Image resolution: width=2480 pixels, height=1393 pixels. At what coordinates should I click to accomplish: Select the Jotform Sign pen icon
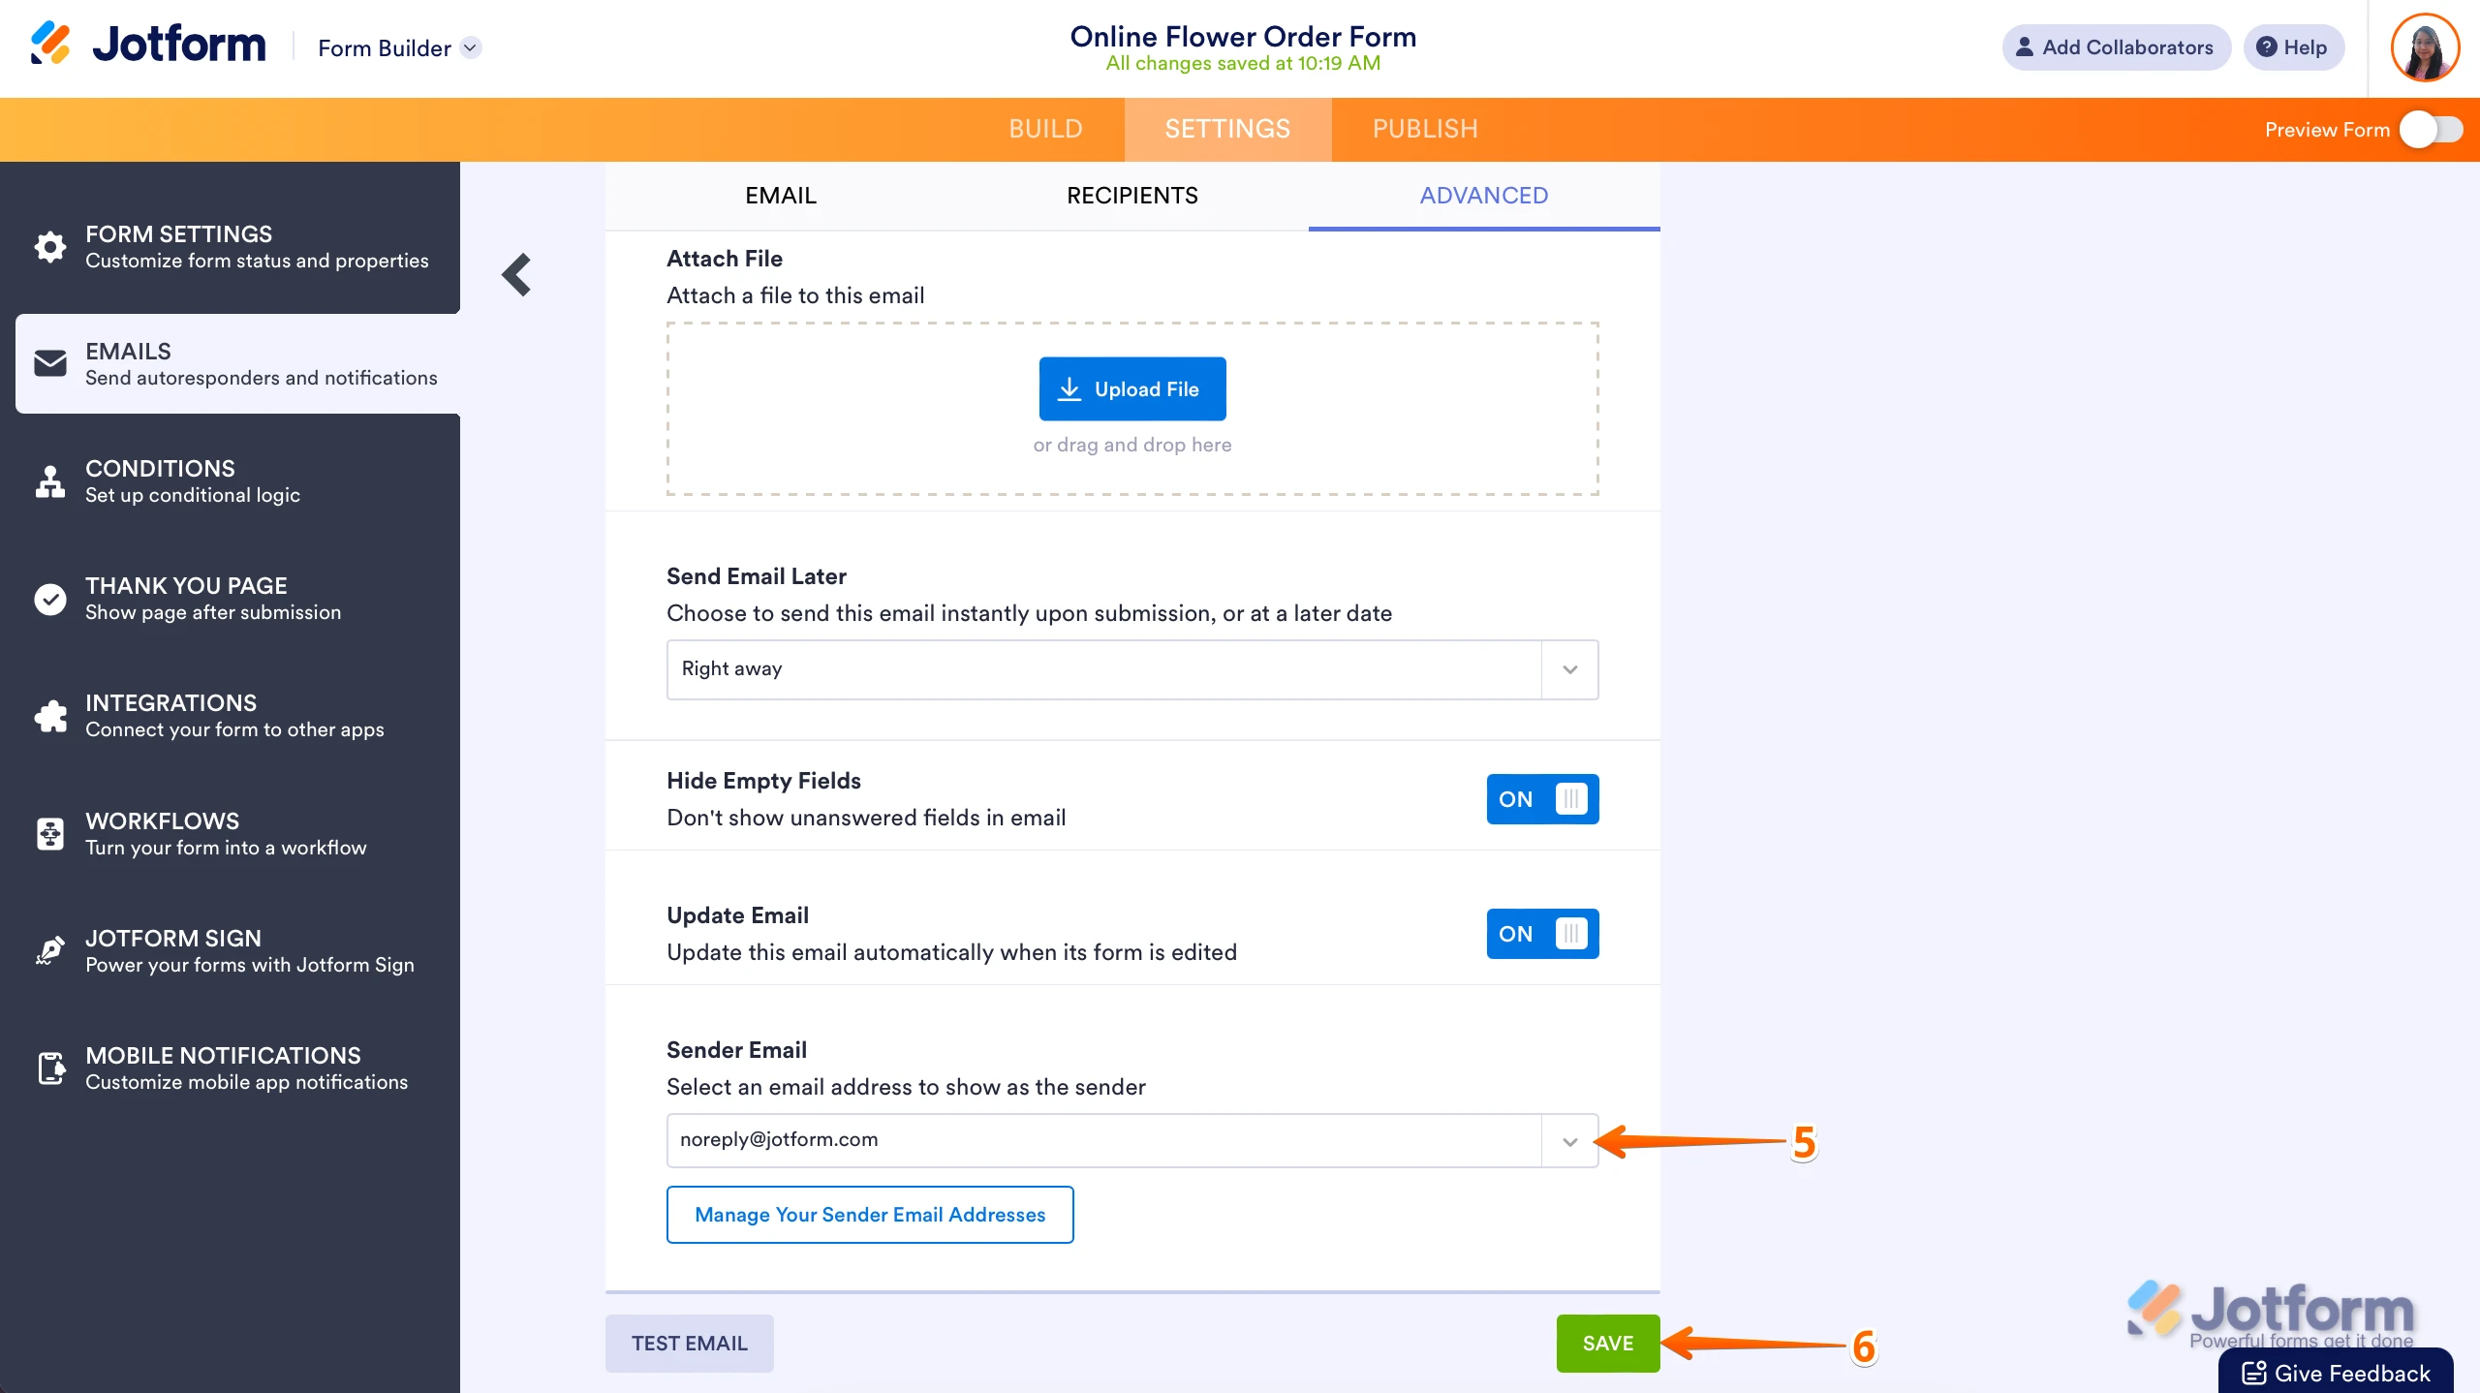coord(50,950)
